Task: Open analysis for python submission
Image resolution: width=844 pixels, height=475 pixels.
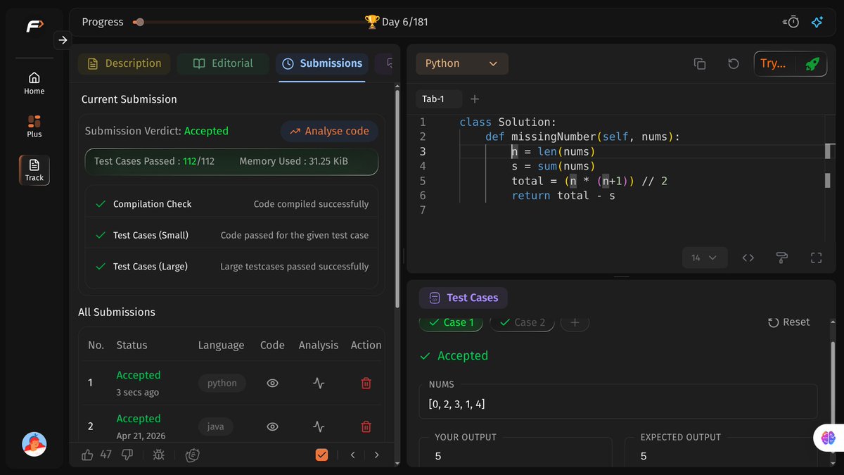Action: point(319,383)
